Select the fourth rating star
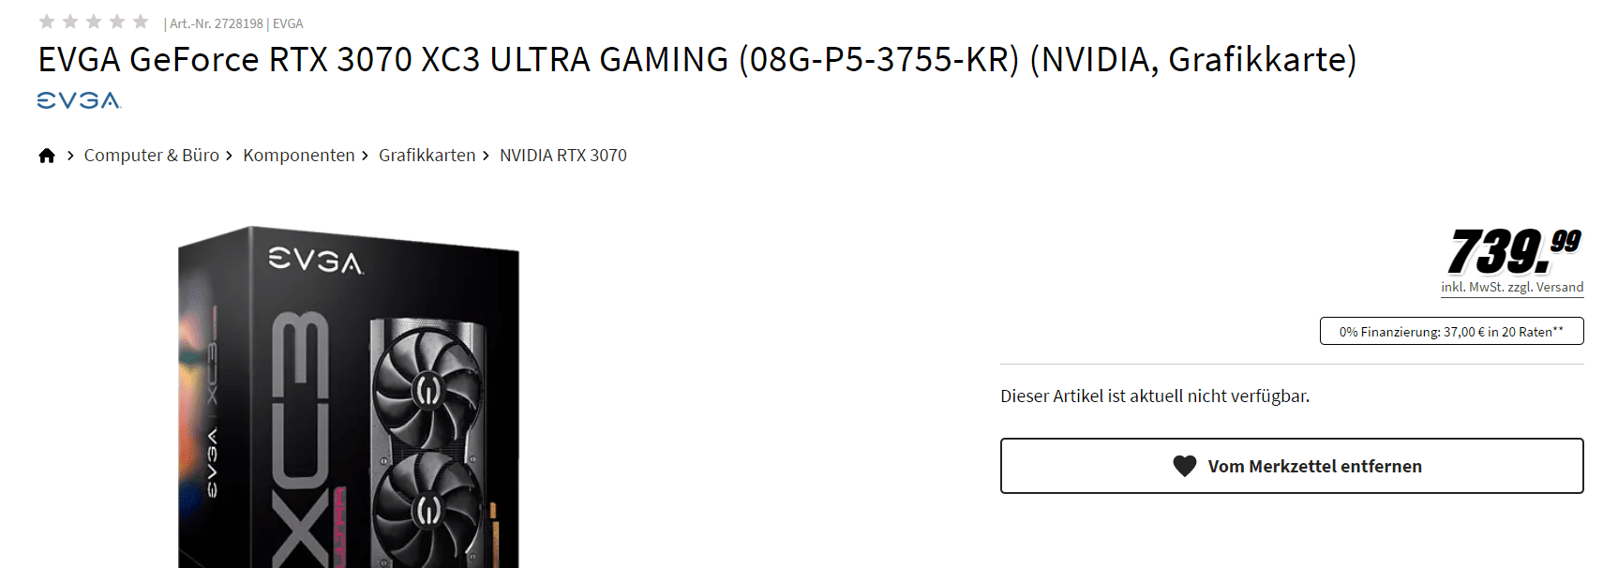 pyautogui.click(x=117, y=22)
